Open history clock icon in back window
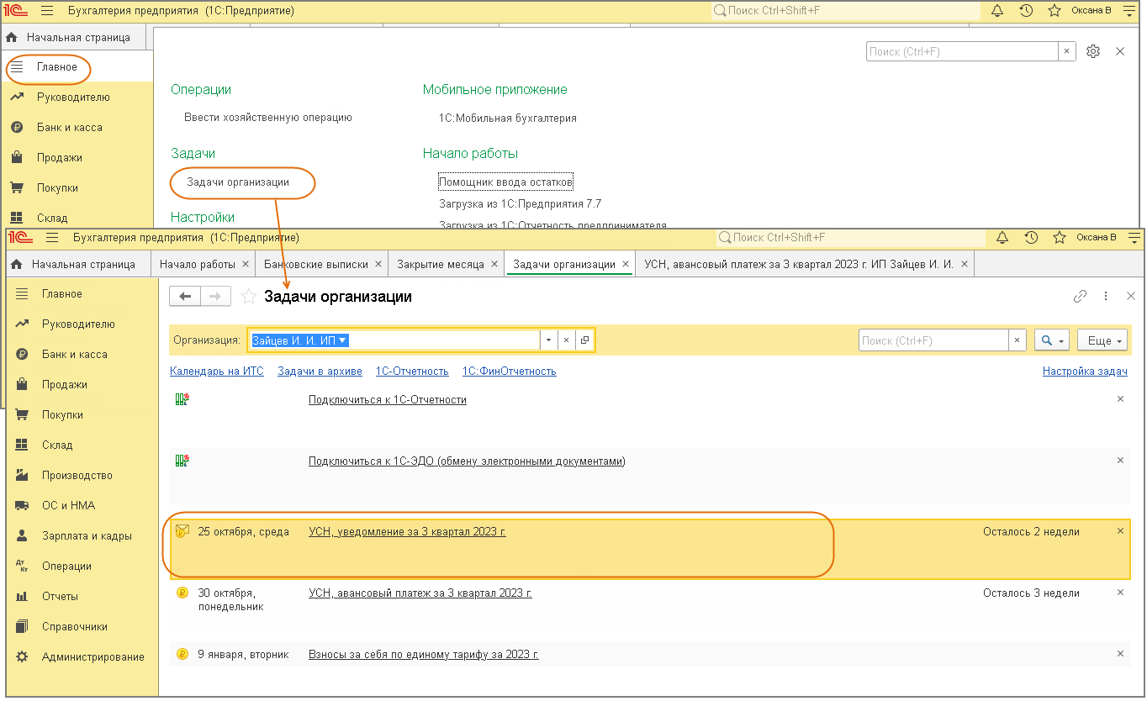Viewport: 1147px width, 701px height. coord(1026,11)
